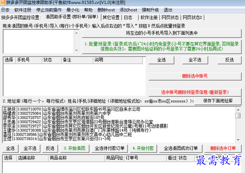The height and width of the screenshot is (173, 245).
Task: Focus the phone number import text box
Action: pos(38,41)
